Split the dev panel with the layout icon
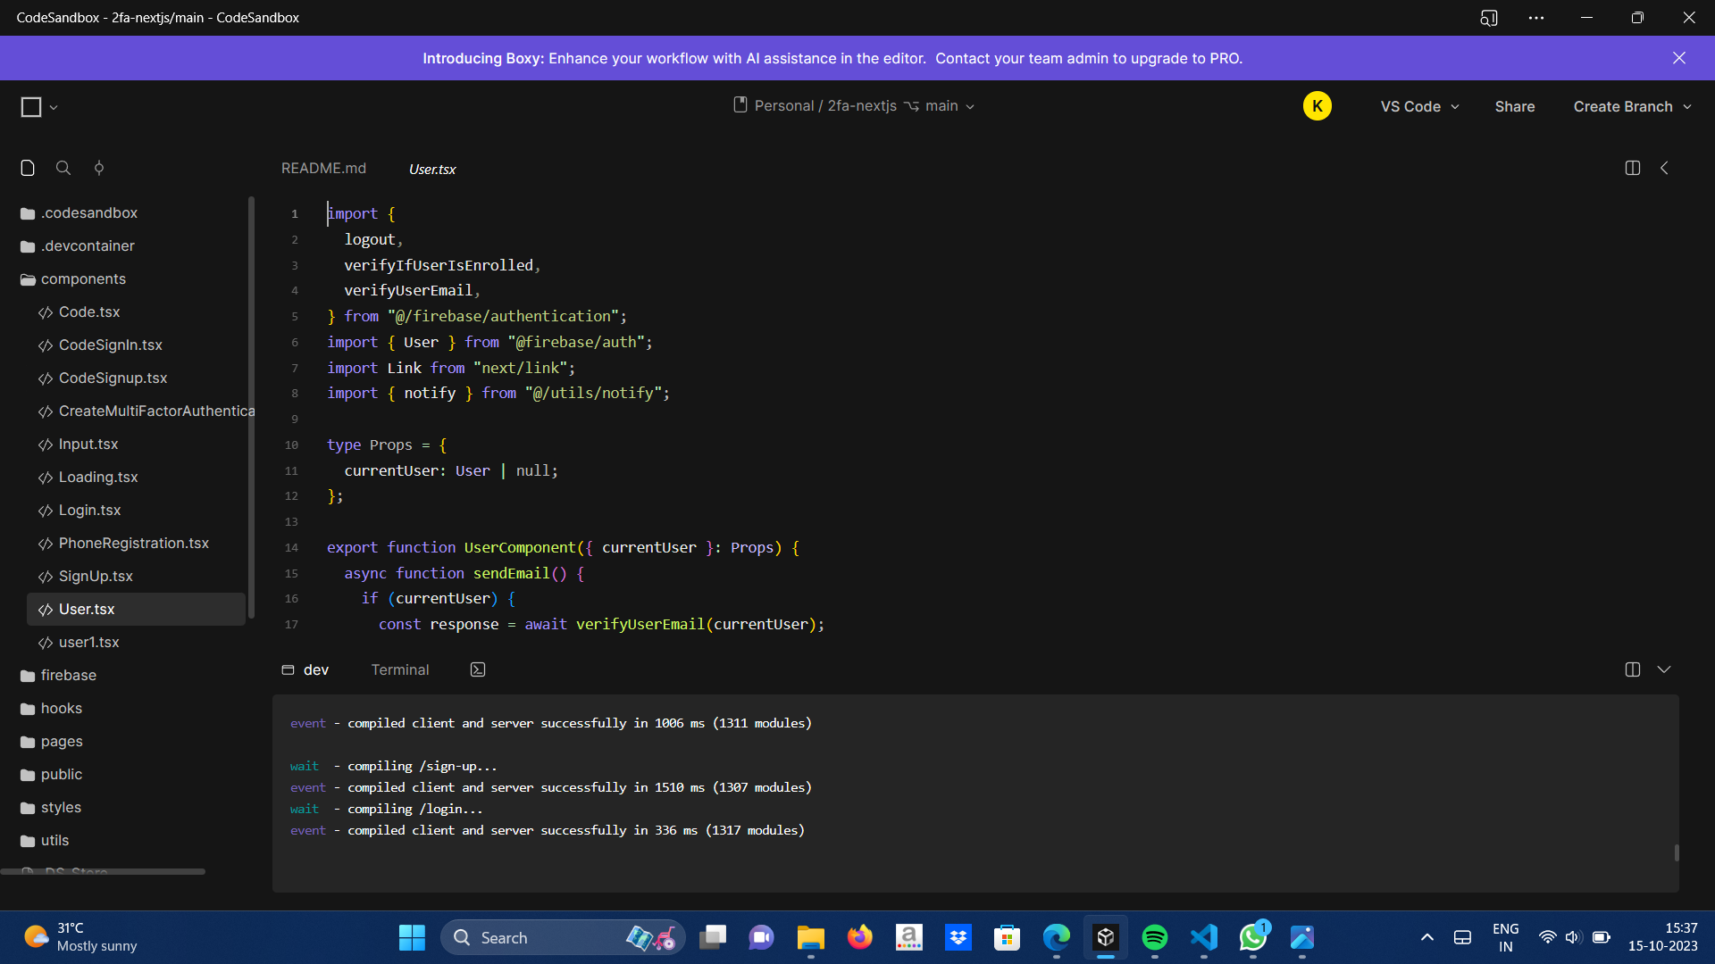Screen dimensions: 1715x964 1632,669
